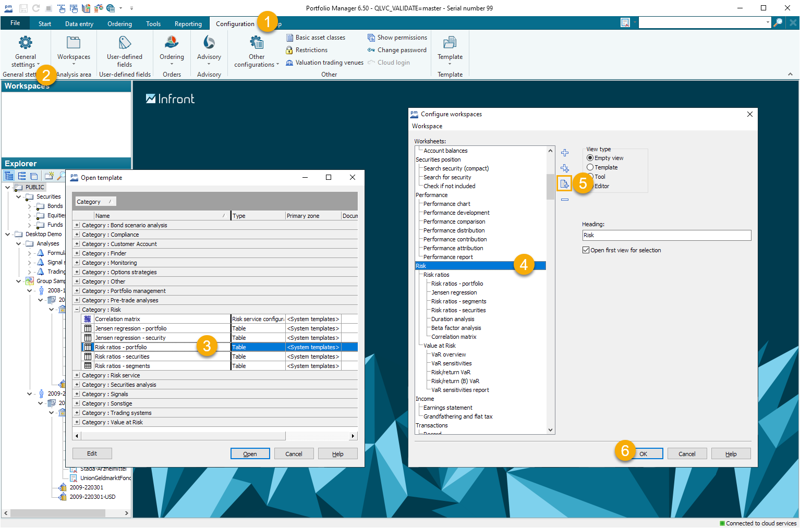Image resolution: width=800 pixels, height=528 pixels.
Task: Select the Template view type option
Action: click(x=590, y=167)
